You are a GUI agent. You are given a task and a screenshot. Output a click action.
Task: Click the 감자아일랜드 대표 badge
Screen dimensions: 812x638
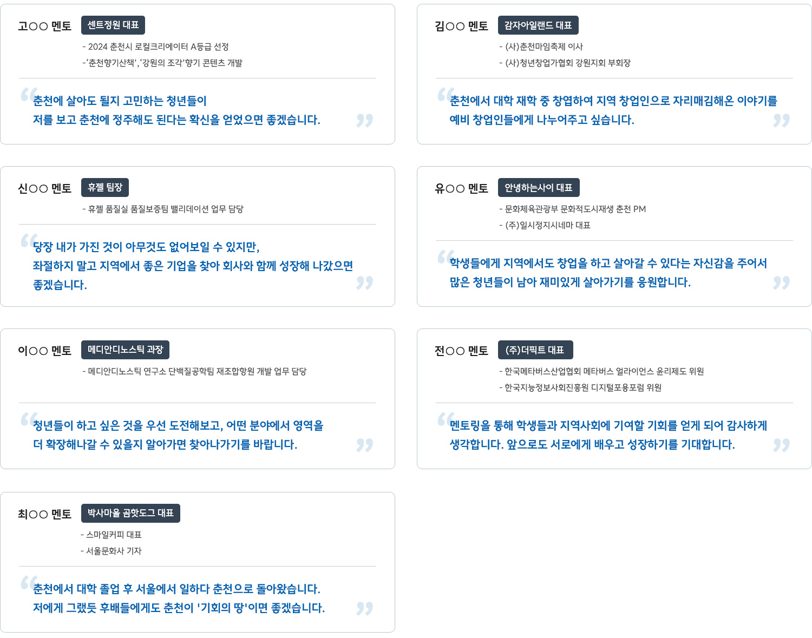(x=538, y=25)
